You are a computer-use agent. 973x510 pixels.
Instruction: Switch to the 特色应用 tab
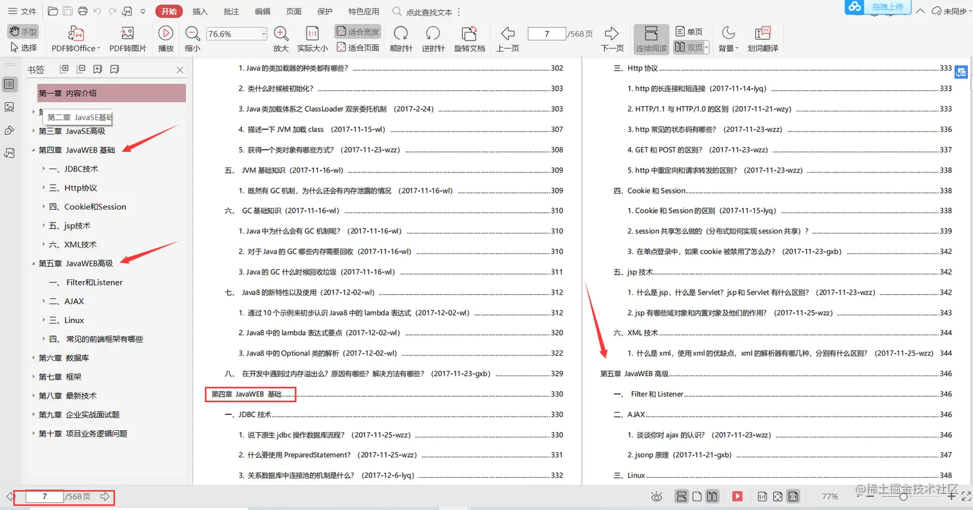click(x=364, y=11)
